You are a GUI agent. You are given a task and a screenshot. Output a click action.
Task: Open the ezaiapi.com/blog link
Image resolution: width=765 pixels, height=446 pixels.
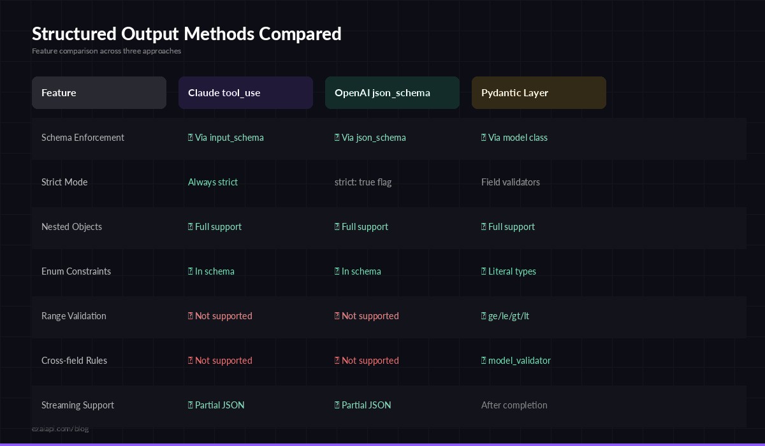point(61,429)
